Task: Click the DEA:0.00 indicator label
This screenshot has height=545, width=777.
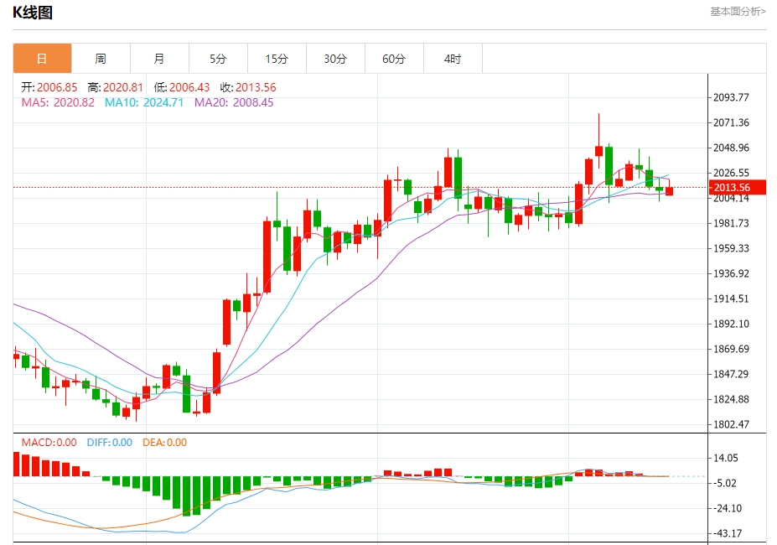Action: 164,443
